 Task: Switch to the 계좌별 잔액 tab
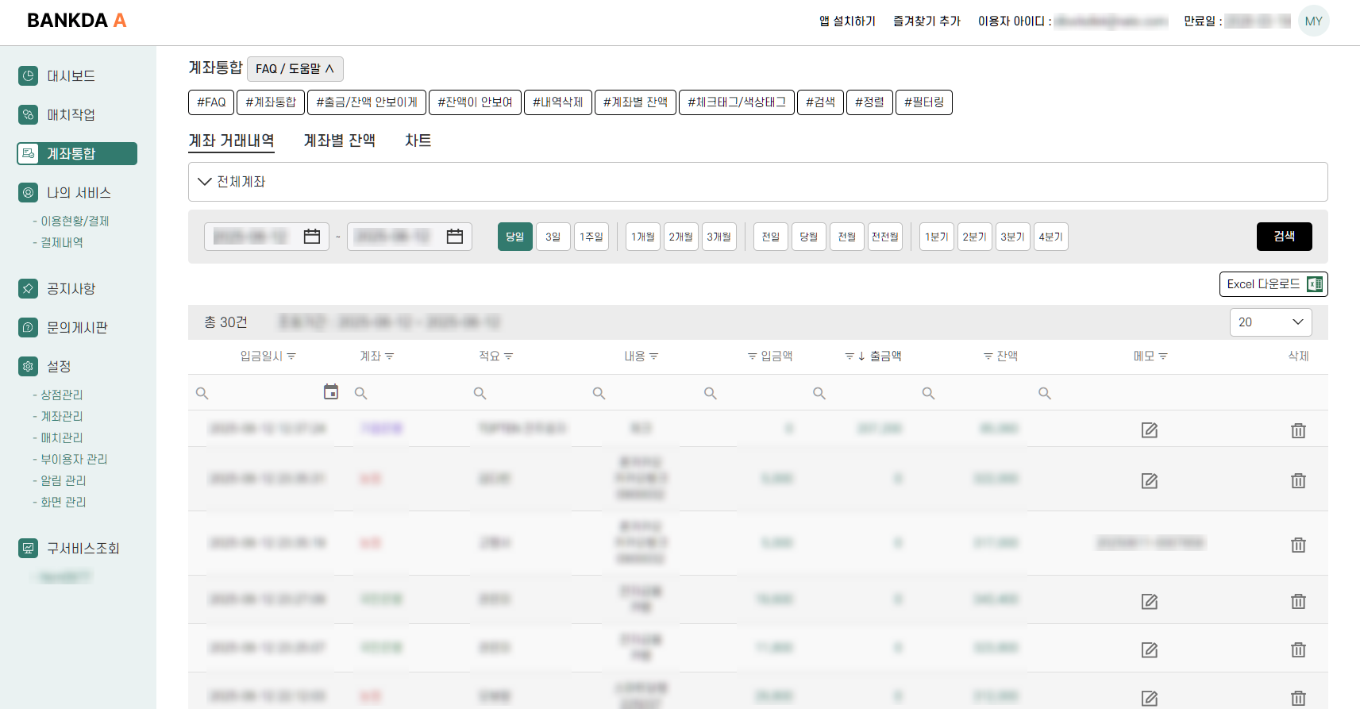coord(339,141)
